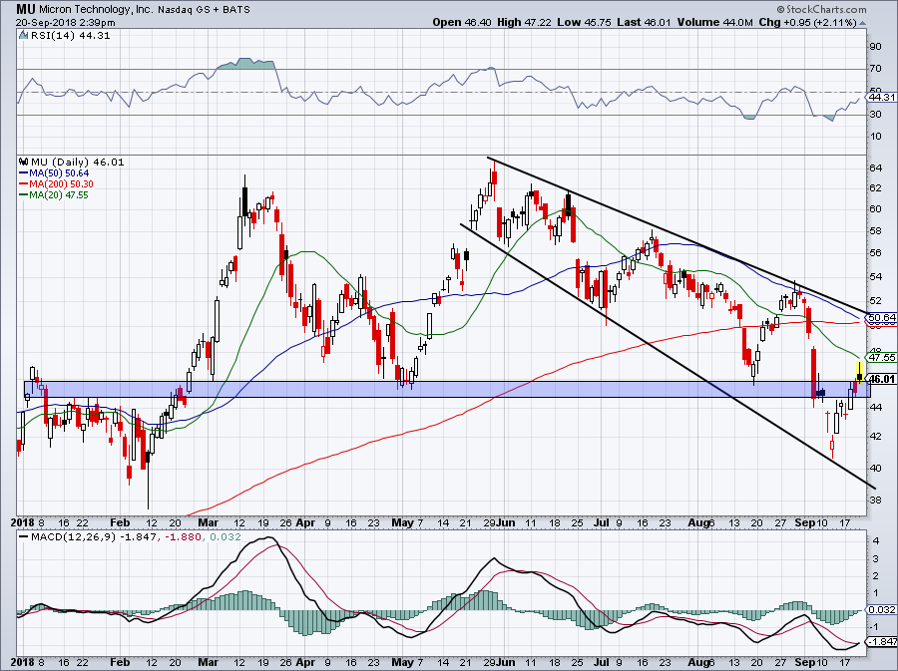Click the 38 price axis label
898x671 pixels.
875,500
